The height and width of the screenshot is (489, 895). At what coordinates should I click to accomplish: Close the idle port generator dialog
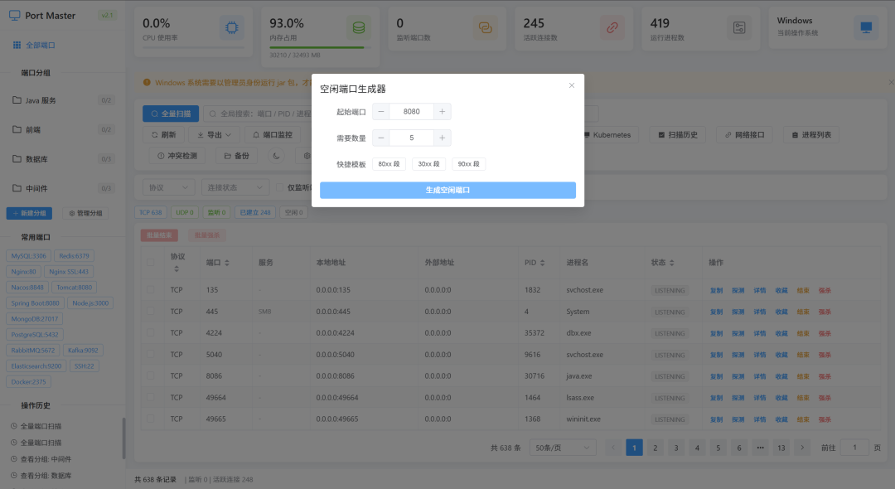click(x=571, y=85)
